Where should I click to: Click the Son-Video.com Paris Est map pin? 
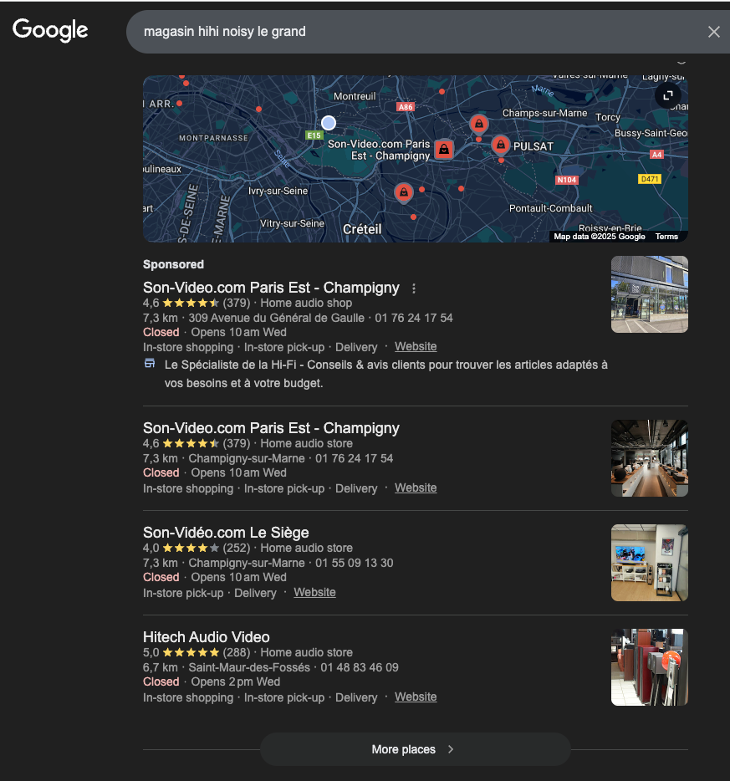[x=444, y=149]
